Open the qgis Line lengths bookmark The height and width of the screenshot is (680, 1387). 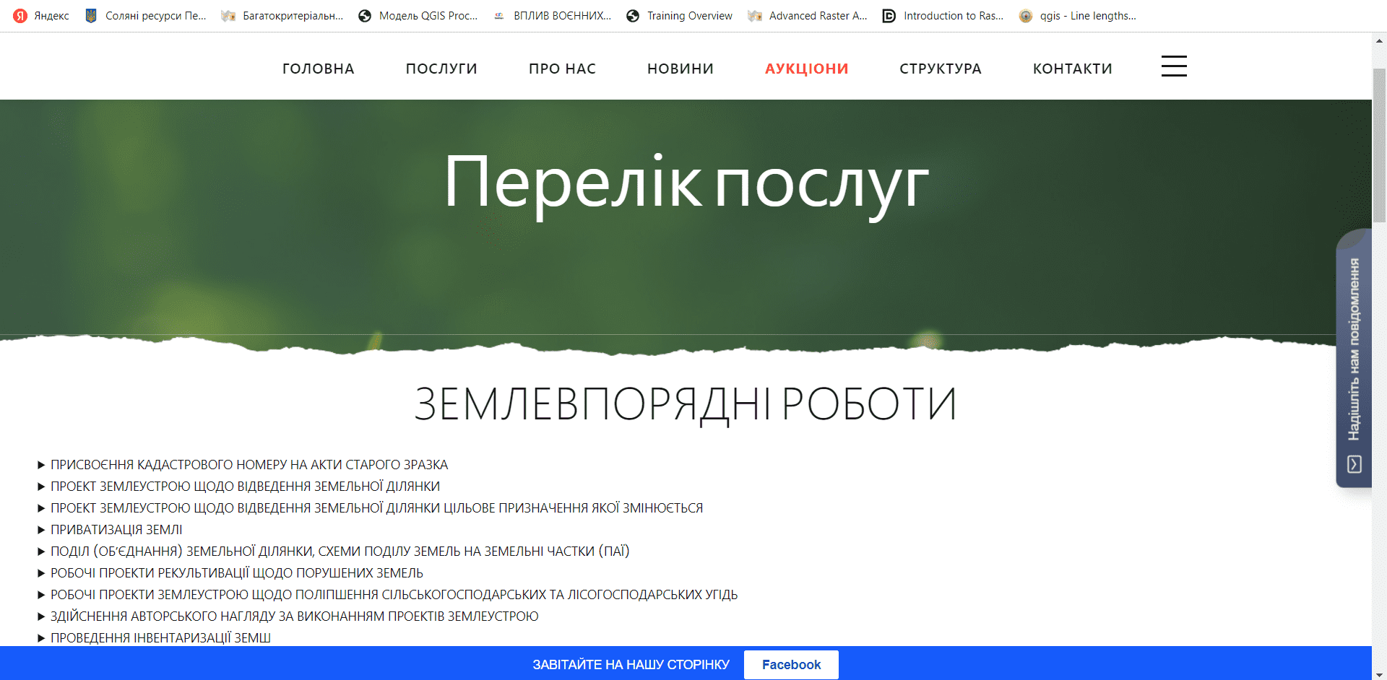click(x=1077, y=16)
